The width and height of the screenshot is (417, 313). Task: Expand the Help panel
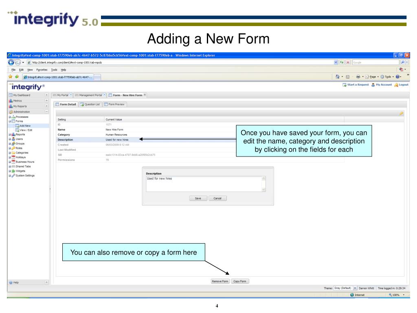coord(46,282)
